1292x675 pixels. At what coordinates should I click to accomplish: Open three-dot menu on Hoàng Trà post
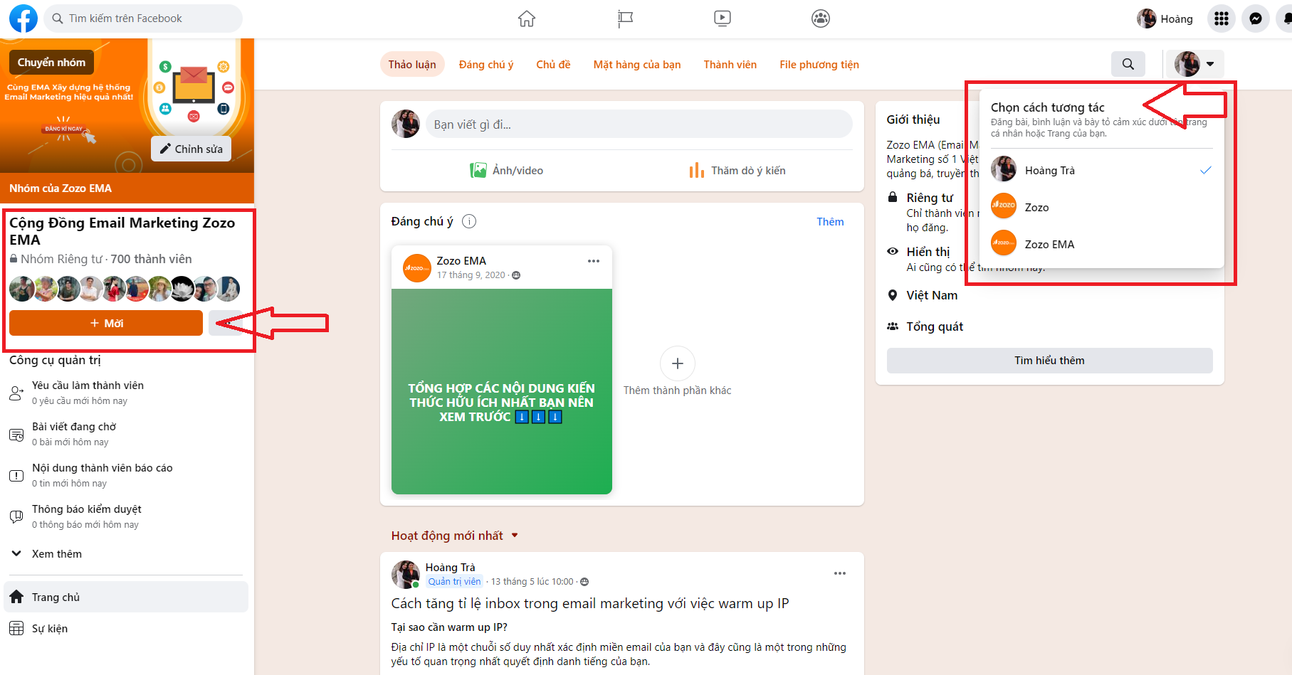[x=840, y=573]
